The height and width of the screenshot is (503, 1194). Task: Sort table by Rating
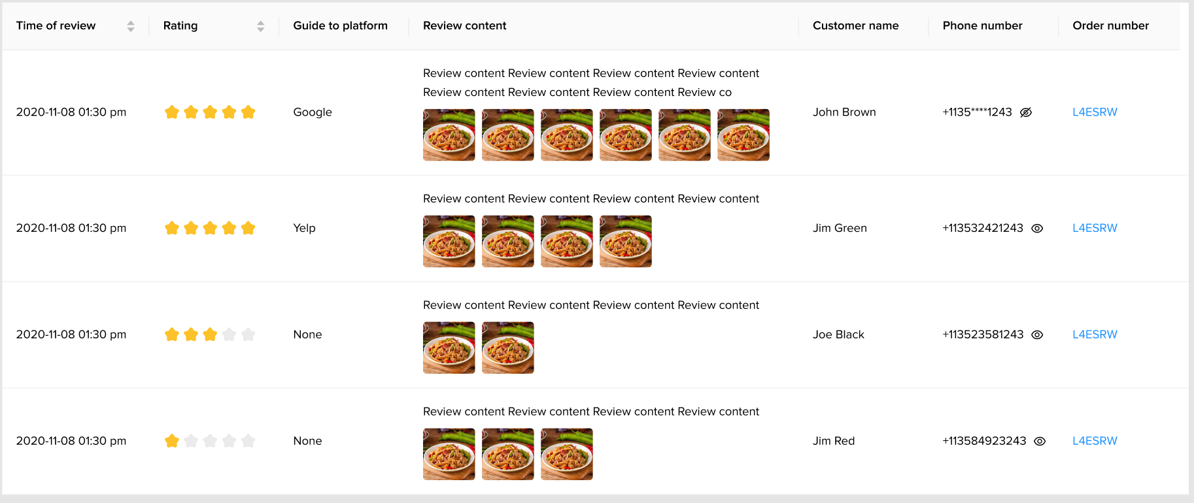click(x=261, y=26)
